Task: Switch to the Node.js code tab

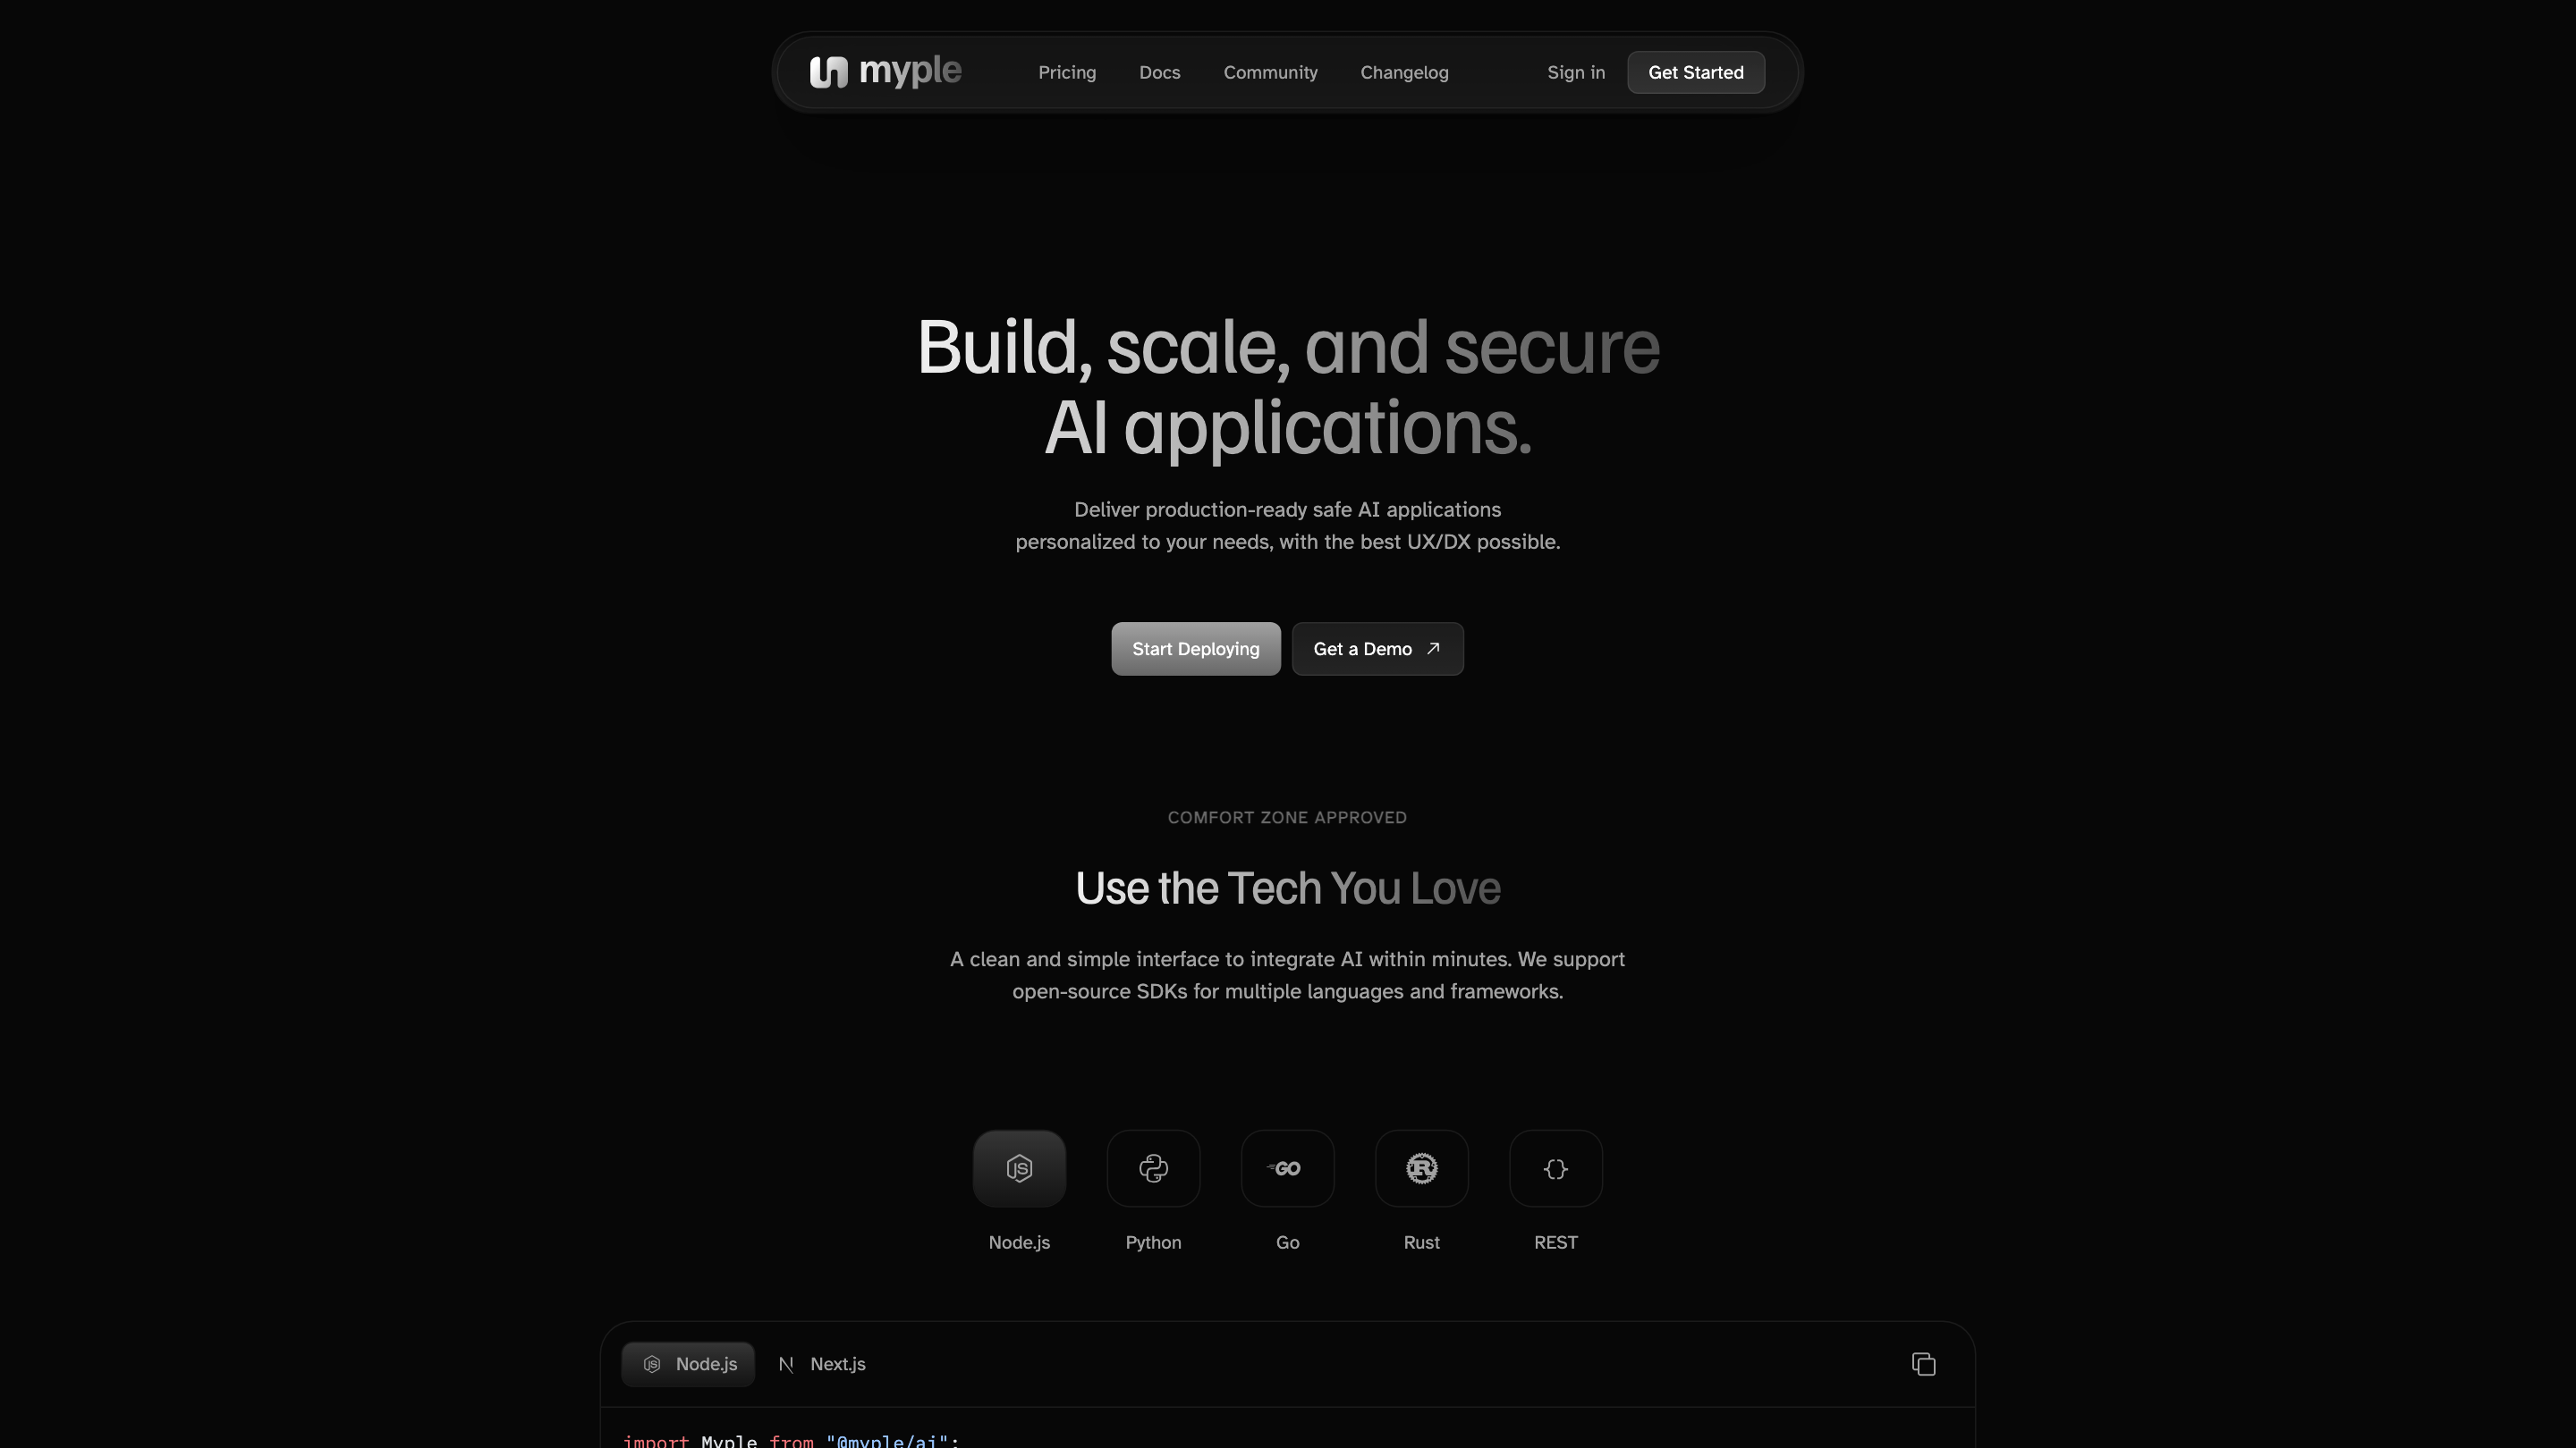Action: point(688,1364)
